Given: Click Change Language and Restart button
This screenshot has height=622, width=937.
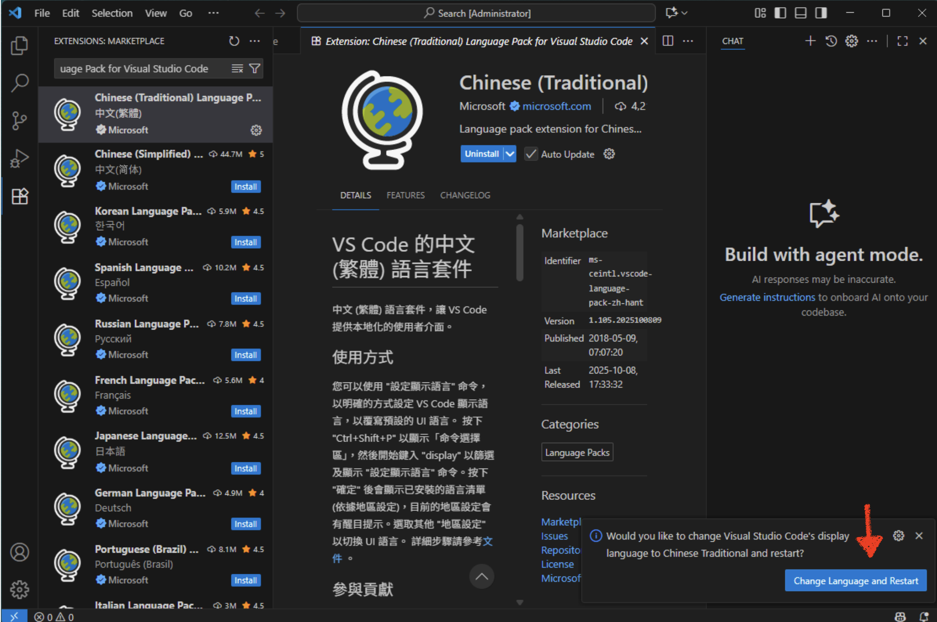Looking at the screenshot, I should [x=855, y=581].
